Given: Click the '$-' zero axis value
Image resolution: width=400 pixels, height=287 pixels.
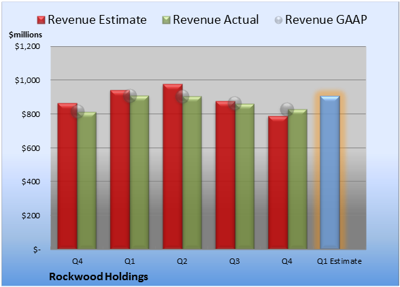Looking at the screenshot, I should [x=37, y=250].
